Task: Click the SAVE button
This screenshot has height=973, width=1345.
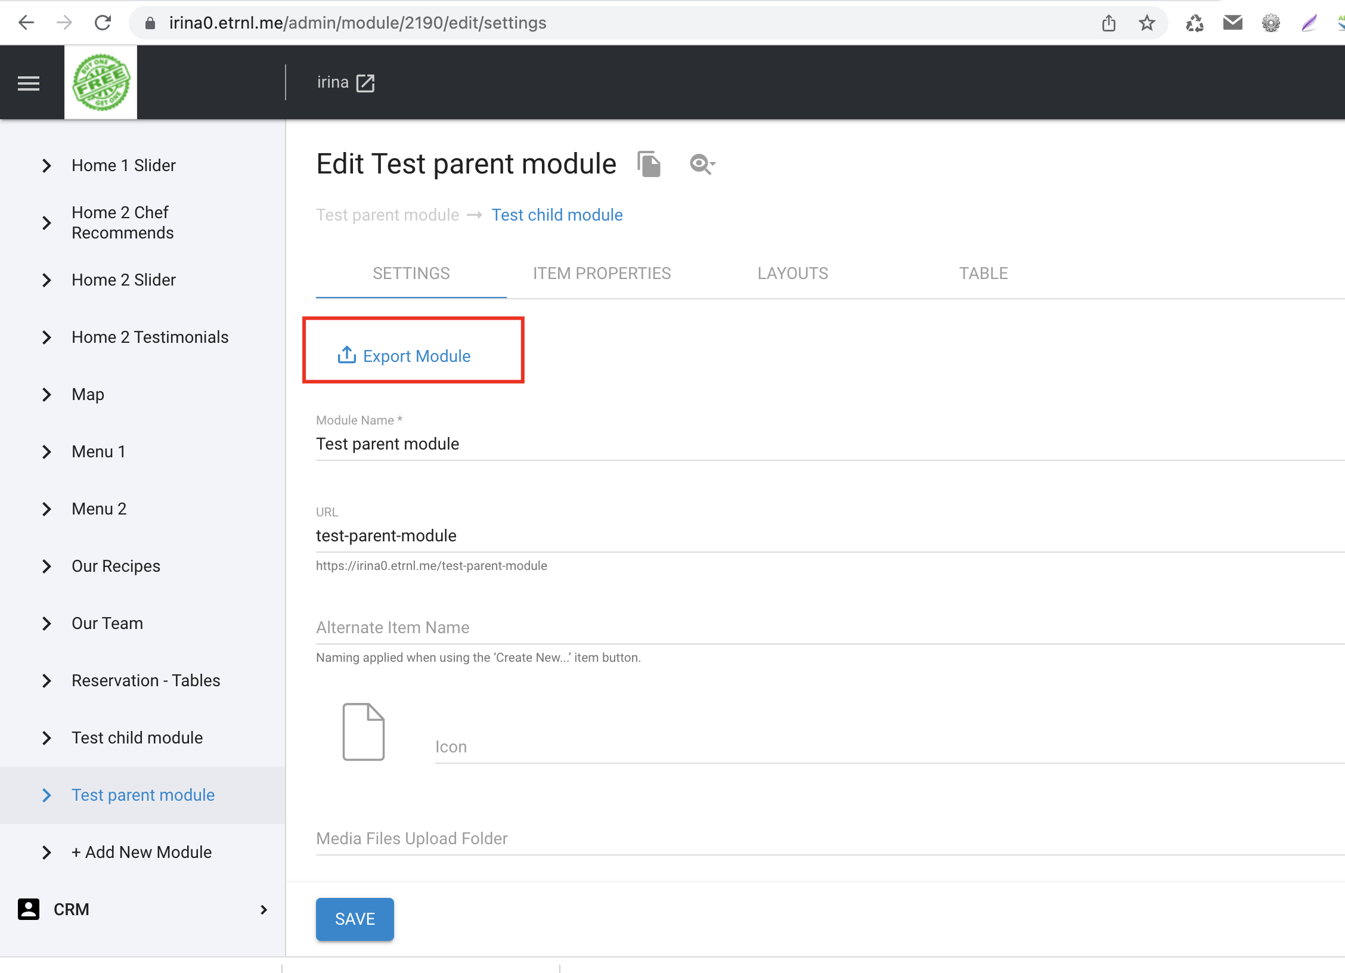Action: point(355,919)
